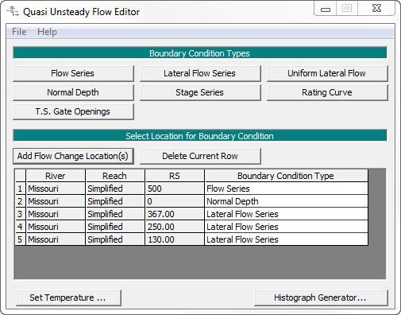Click the Rating Curve button
Screen dimensions: 401x315
pyautogui.click(x=327, y=92)
